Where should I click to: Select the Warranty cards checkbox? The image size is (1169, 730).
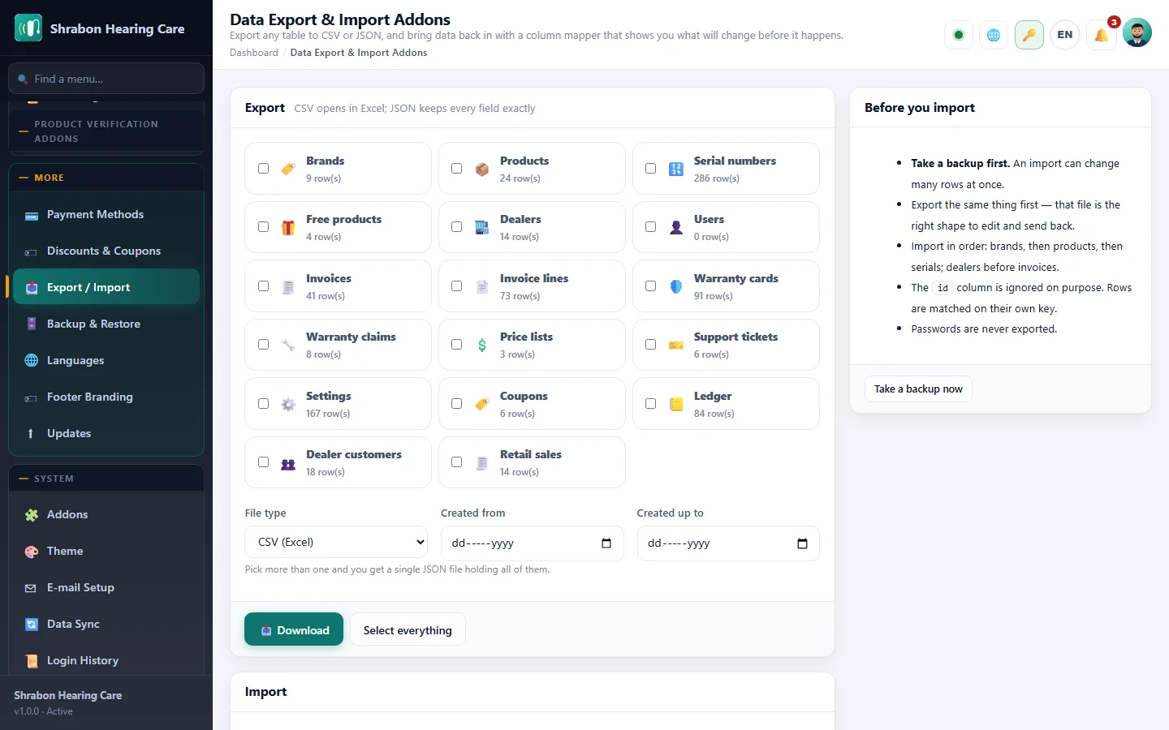pos(651,286)
